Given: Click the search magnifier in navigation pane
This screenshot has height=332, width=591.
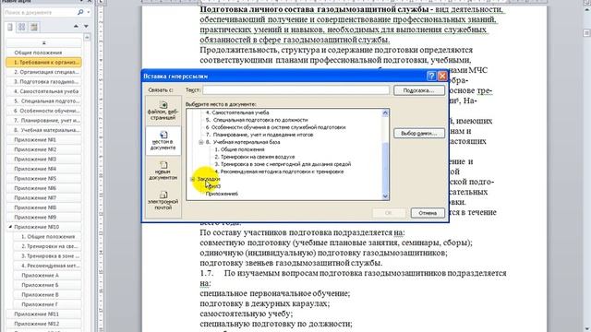Looking at the screenshot, I should pos(80,12).
